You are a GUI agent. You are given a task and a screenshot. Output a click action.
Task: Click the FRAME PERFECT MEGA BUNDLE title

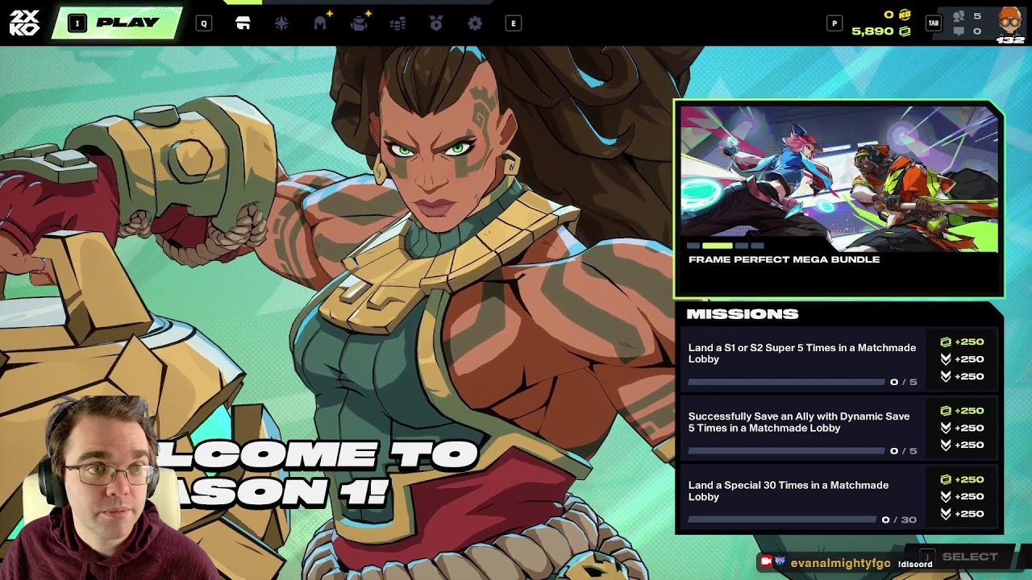click(x=784, y=259)
